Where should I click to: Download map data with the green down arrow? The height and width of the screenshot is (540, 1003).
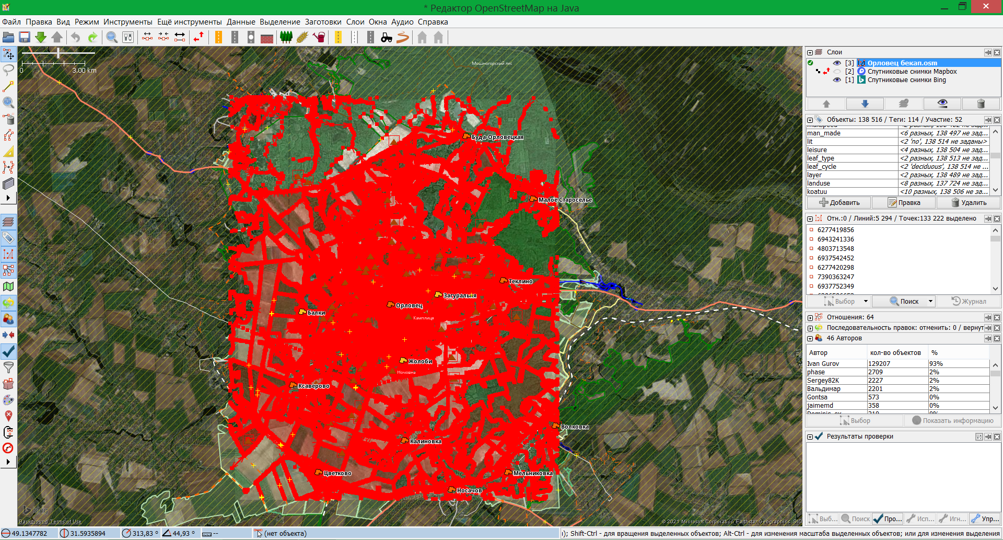(x=41, y=37)
